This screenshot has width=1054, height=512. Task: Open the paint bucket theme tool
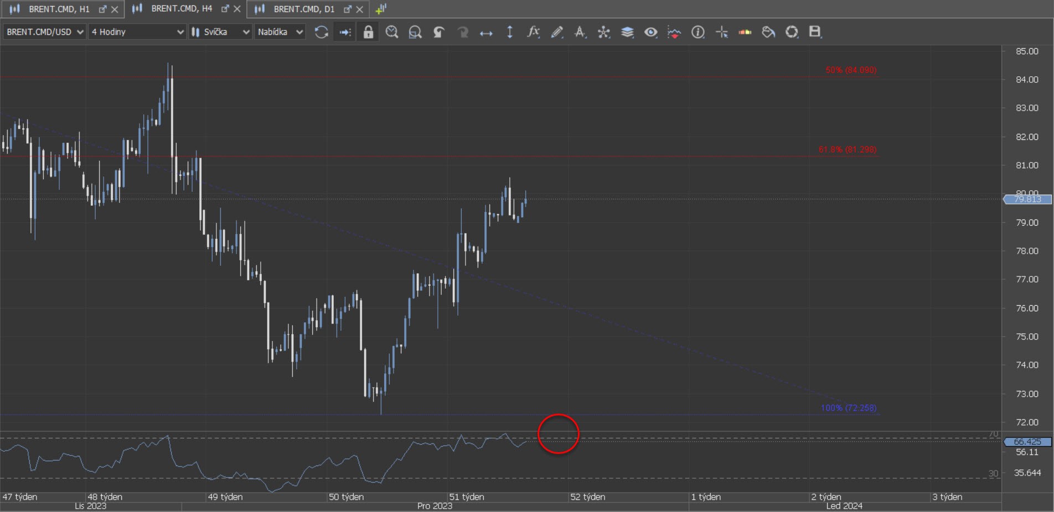(768, 32)
